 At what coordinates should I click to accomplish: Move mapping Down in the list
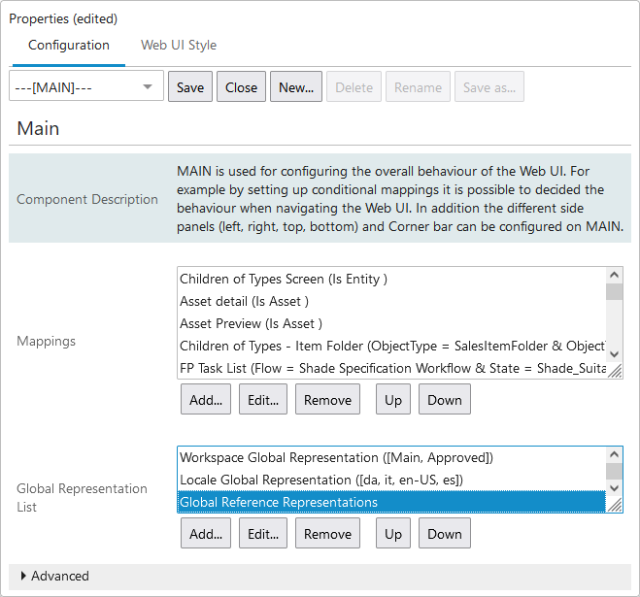tap(445, 400)
